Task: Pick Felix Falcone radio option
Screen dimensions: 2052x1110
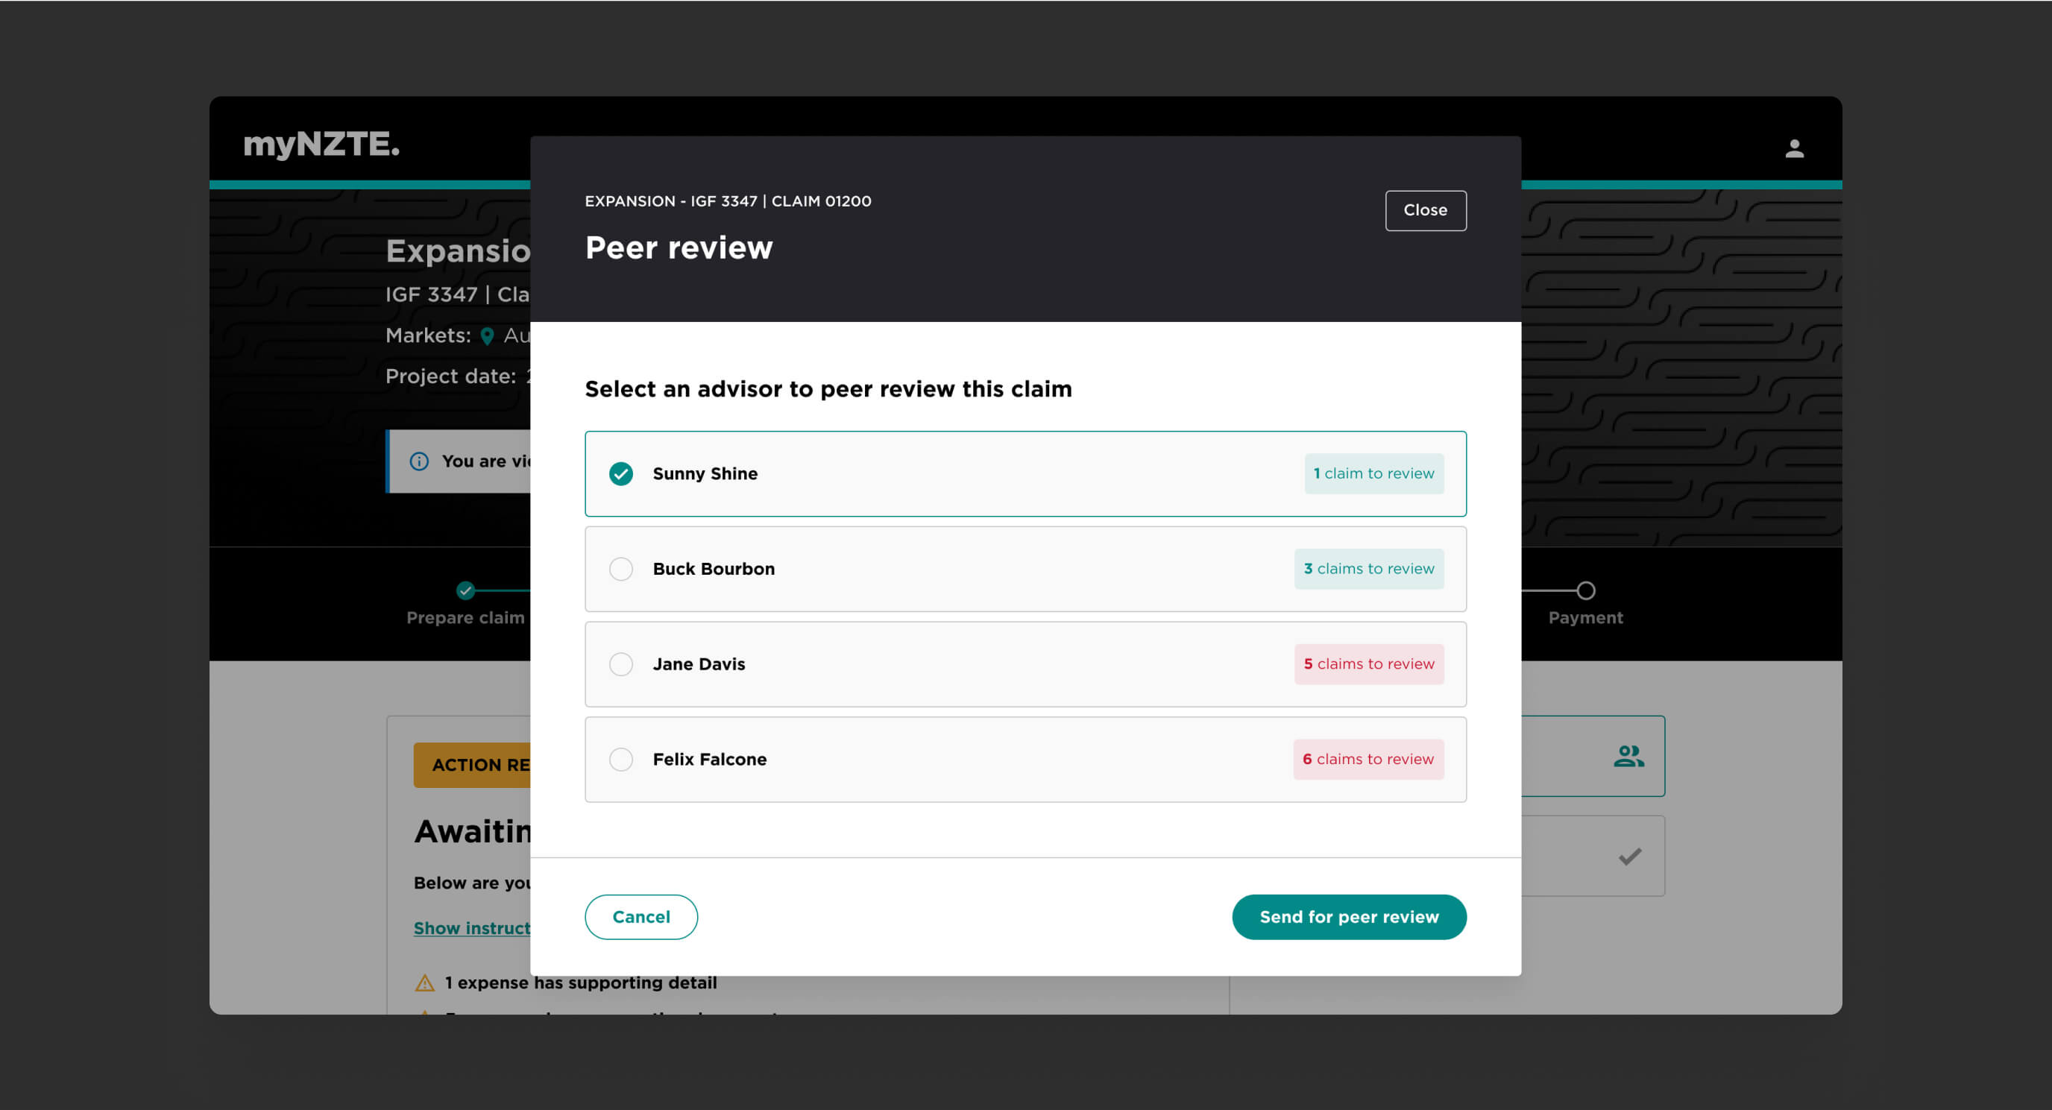Action: coord(620,760)
